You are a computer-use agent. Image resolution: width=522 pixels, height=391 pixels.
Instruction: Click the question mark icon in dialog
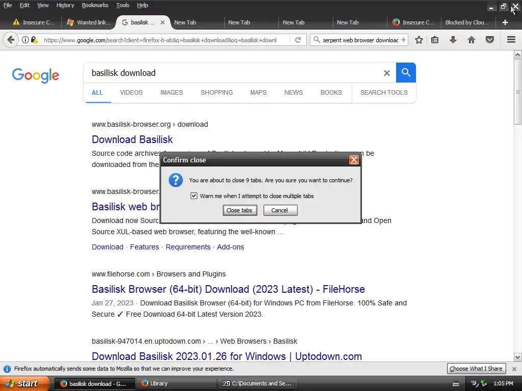click(x=175, y=180)
